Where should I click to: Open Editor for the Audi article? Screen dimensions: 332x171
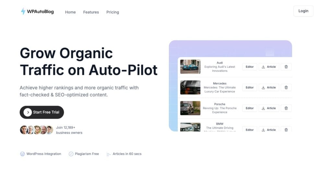pyautogui.click(x=250, y=67)
